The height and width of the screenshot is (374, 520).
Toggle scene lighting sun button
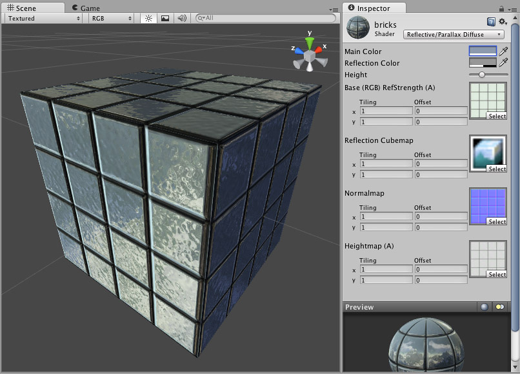148,19
